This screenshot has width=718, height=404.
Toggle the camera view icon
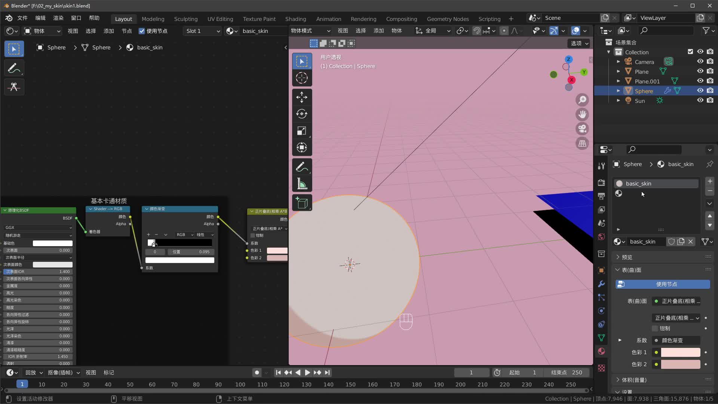(582, 129)
